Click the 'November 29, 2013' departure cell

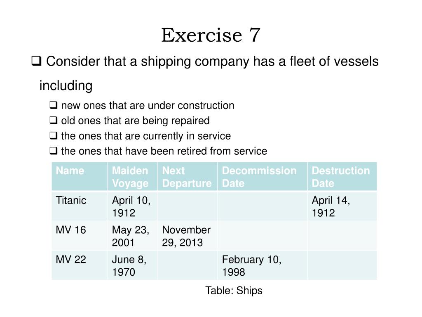tap(188, 236)
